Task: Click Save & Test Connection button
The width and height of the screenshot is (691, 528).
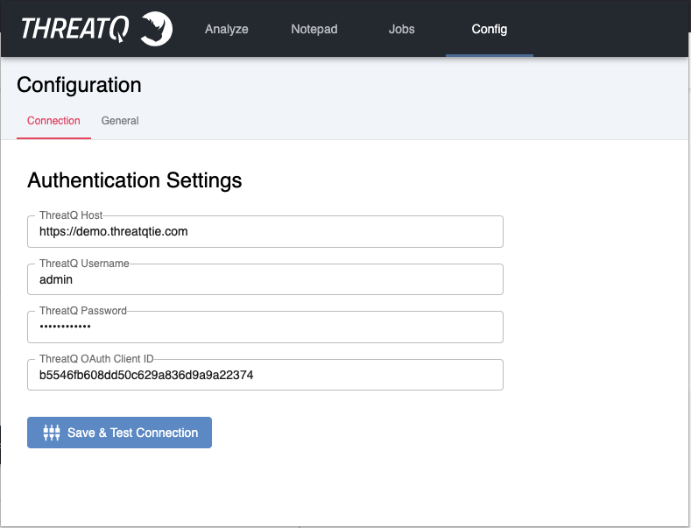Action: pyautogui.click(x=119, y=433)
